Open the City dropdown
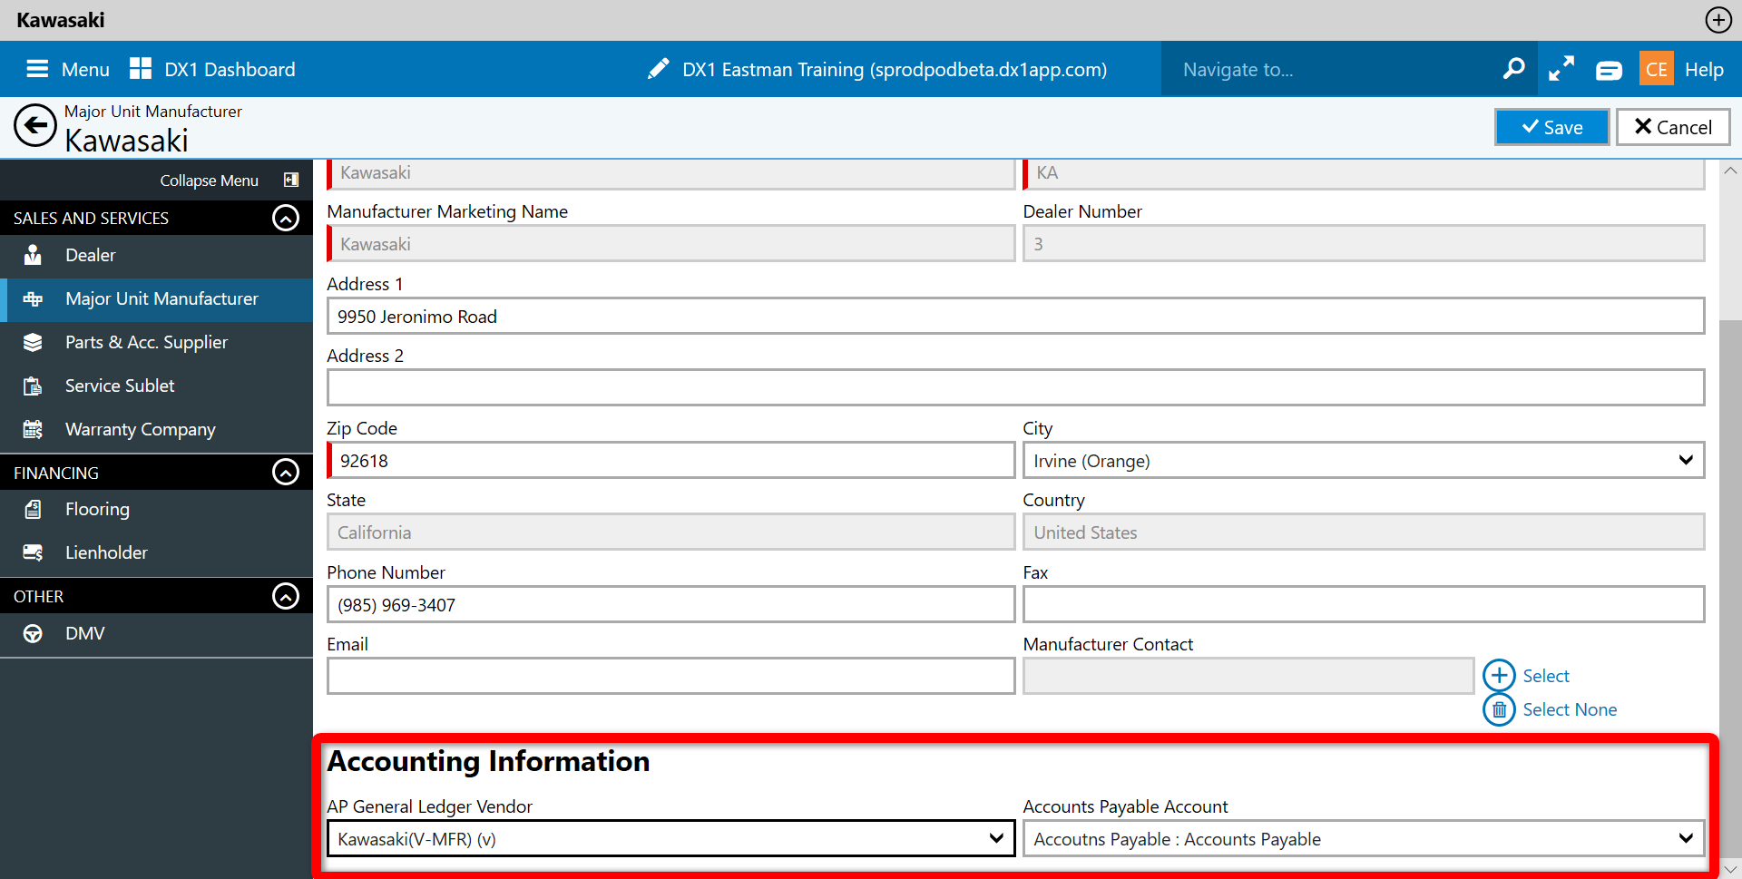 coord(1364,461)
